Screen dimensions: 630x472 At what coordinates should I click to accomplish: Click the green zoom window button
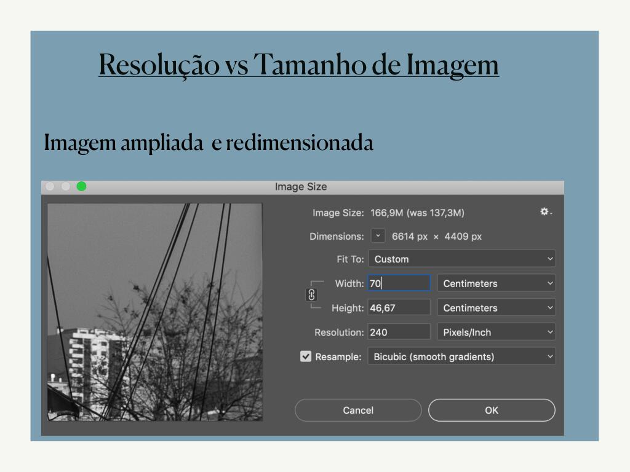pos(81,186)
